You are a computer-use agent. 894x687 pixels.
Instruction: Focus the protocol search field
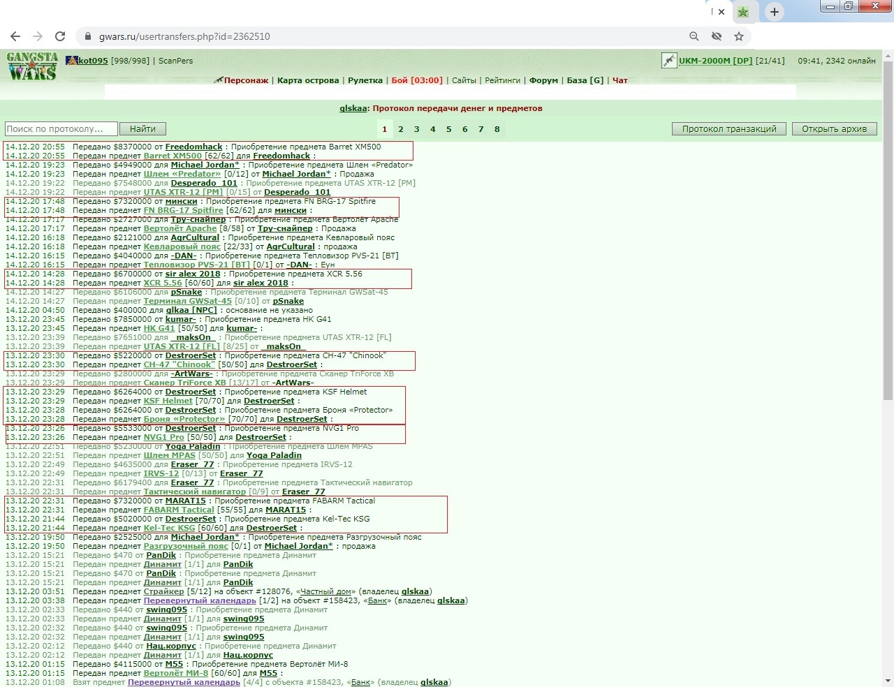61,129
